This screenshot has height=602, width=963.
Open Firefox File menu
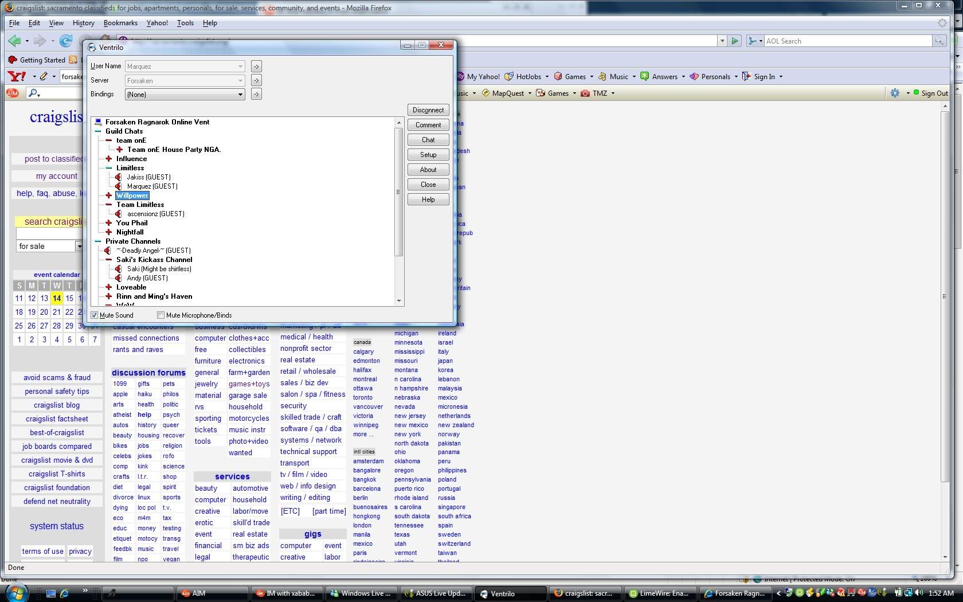(14, 23)
